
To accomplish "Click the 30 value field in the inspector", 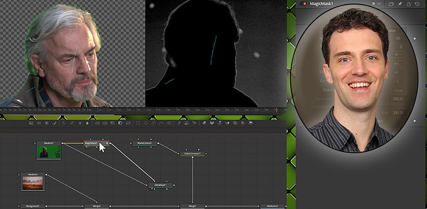I will point(398,39).
